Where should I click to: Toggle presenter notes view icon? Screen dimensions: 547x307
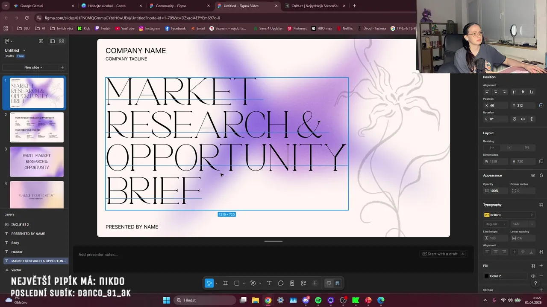[x=329, y=283]
